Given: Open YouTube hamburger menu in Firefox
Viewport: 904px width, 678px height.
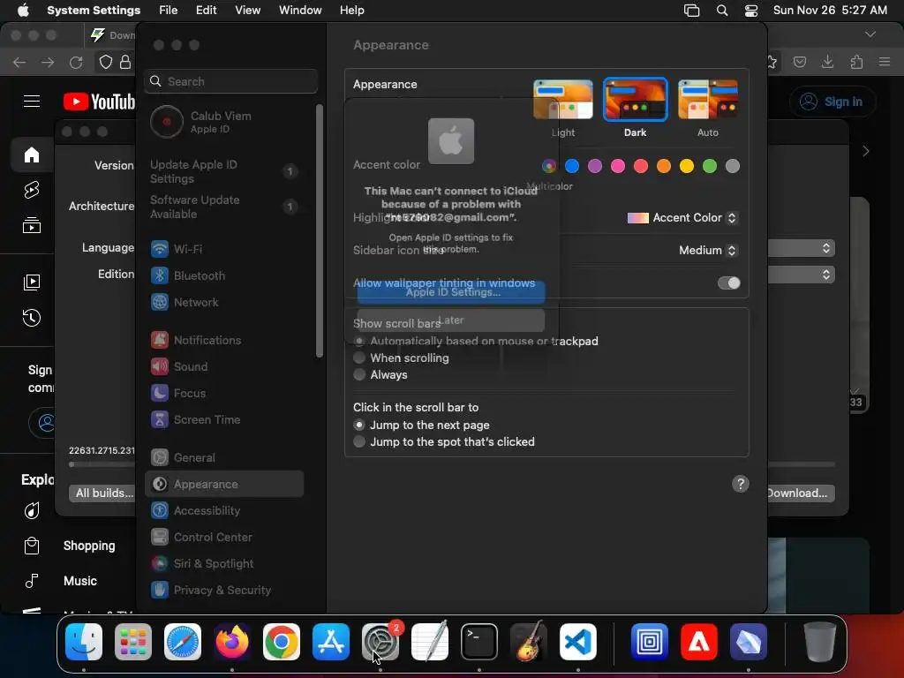Looking at the screenshot, I should click(32, 102).
